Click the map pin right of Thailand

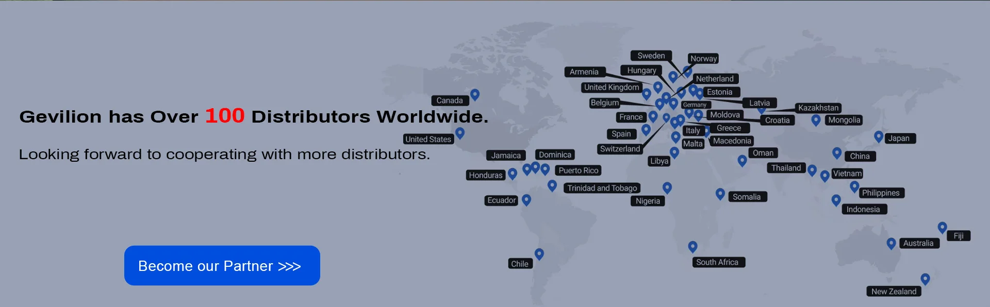click(812, 170)
